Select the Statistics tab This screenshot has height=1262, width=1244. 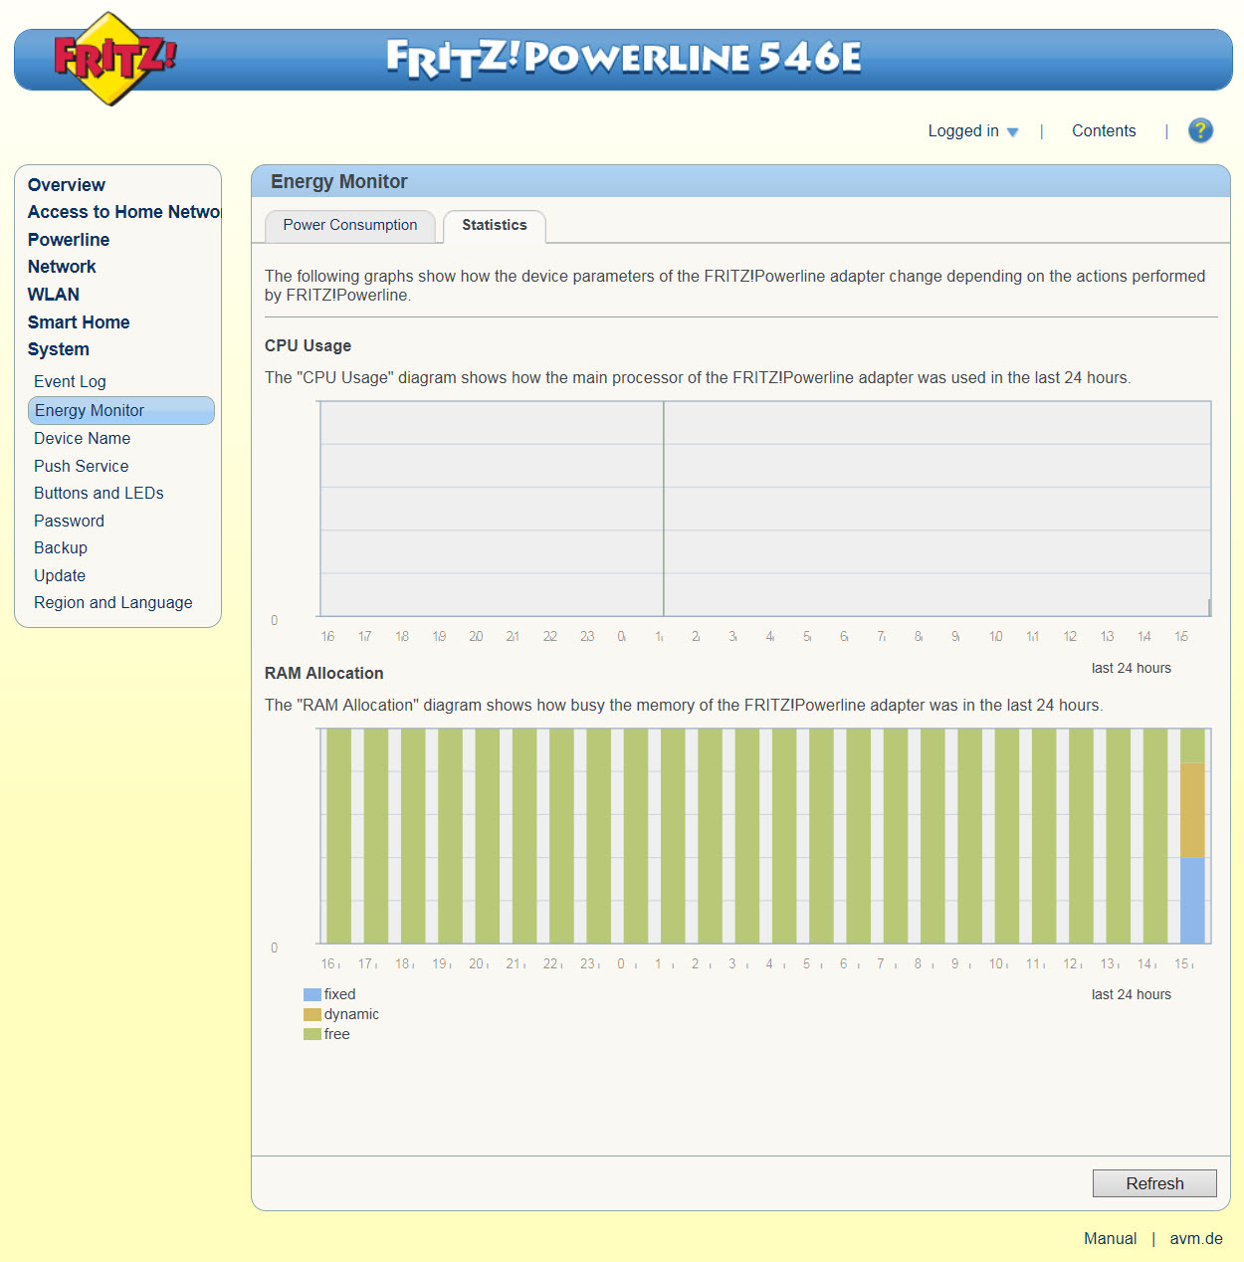[495, 226]
